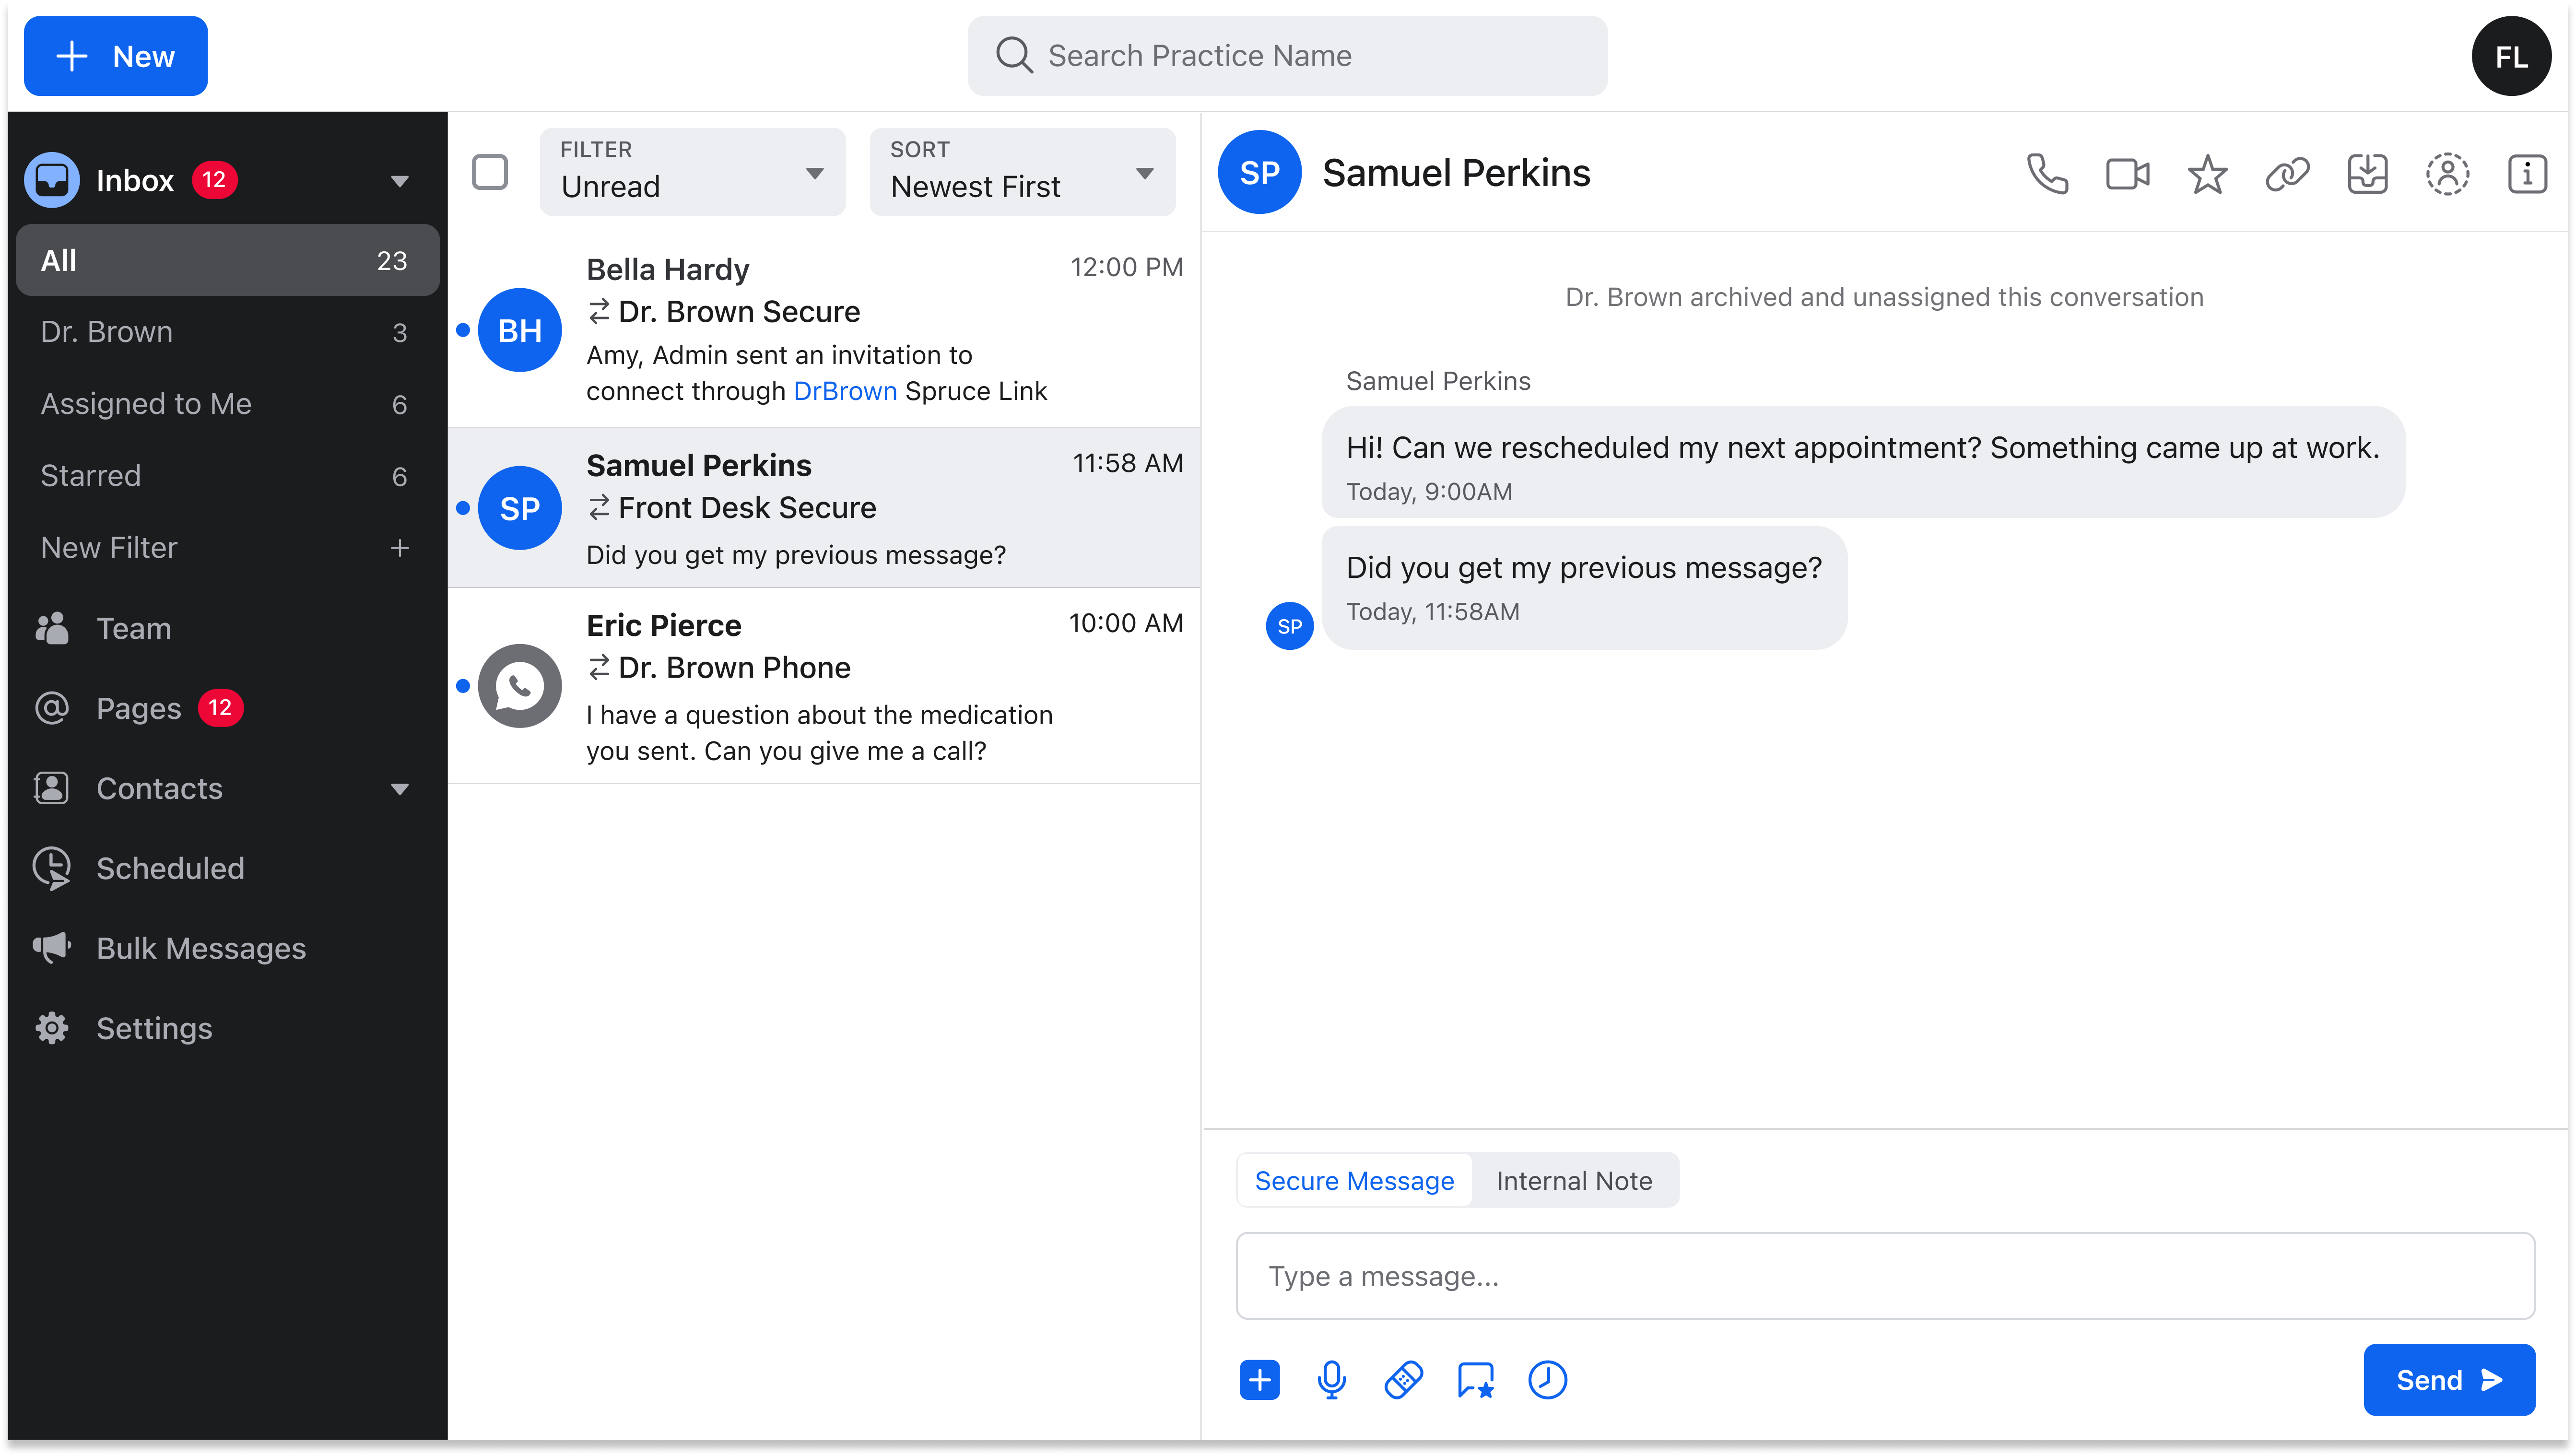2576x1456 pixels.
Task: Click the bandage icon in composer
Action: coord(1403,1380)
